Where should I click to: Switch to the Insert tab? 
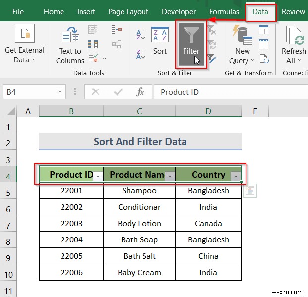(86, 12)
